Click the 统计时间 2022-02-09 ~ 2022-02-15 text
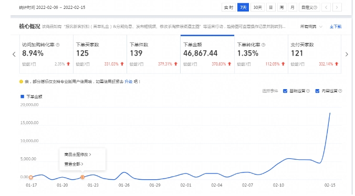Screen dimensions: 355x196 pos(52,7)
